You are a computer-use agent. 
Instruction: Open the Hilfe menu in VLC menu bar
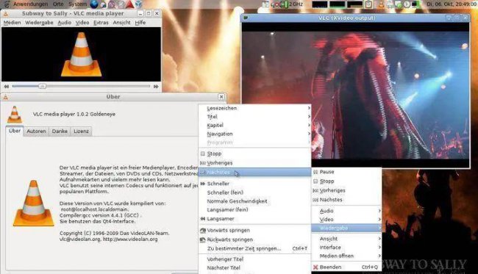[140, 23]
